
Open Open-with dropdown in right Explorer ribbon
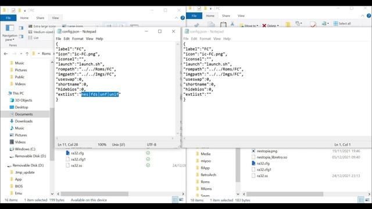point(328,23)
